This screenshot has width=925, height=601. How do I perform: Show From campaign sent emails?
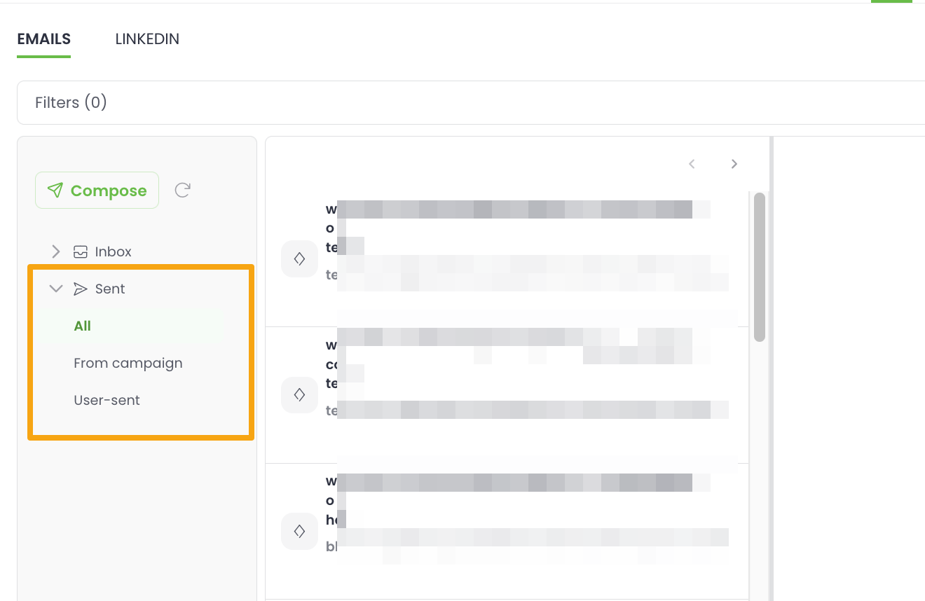point(128,363)
